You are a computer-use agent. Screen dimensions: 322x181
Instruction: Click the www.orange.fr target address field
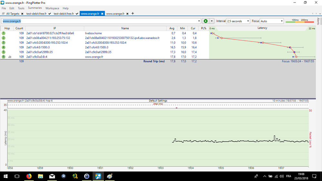[100, 21]
